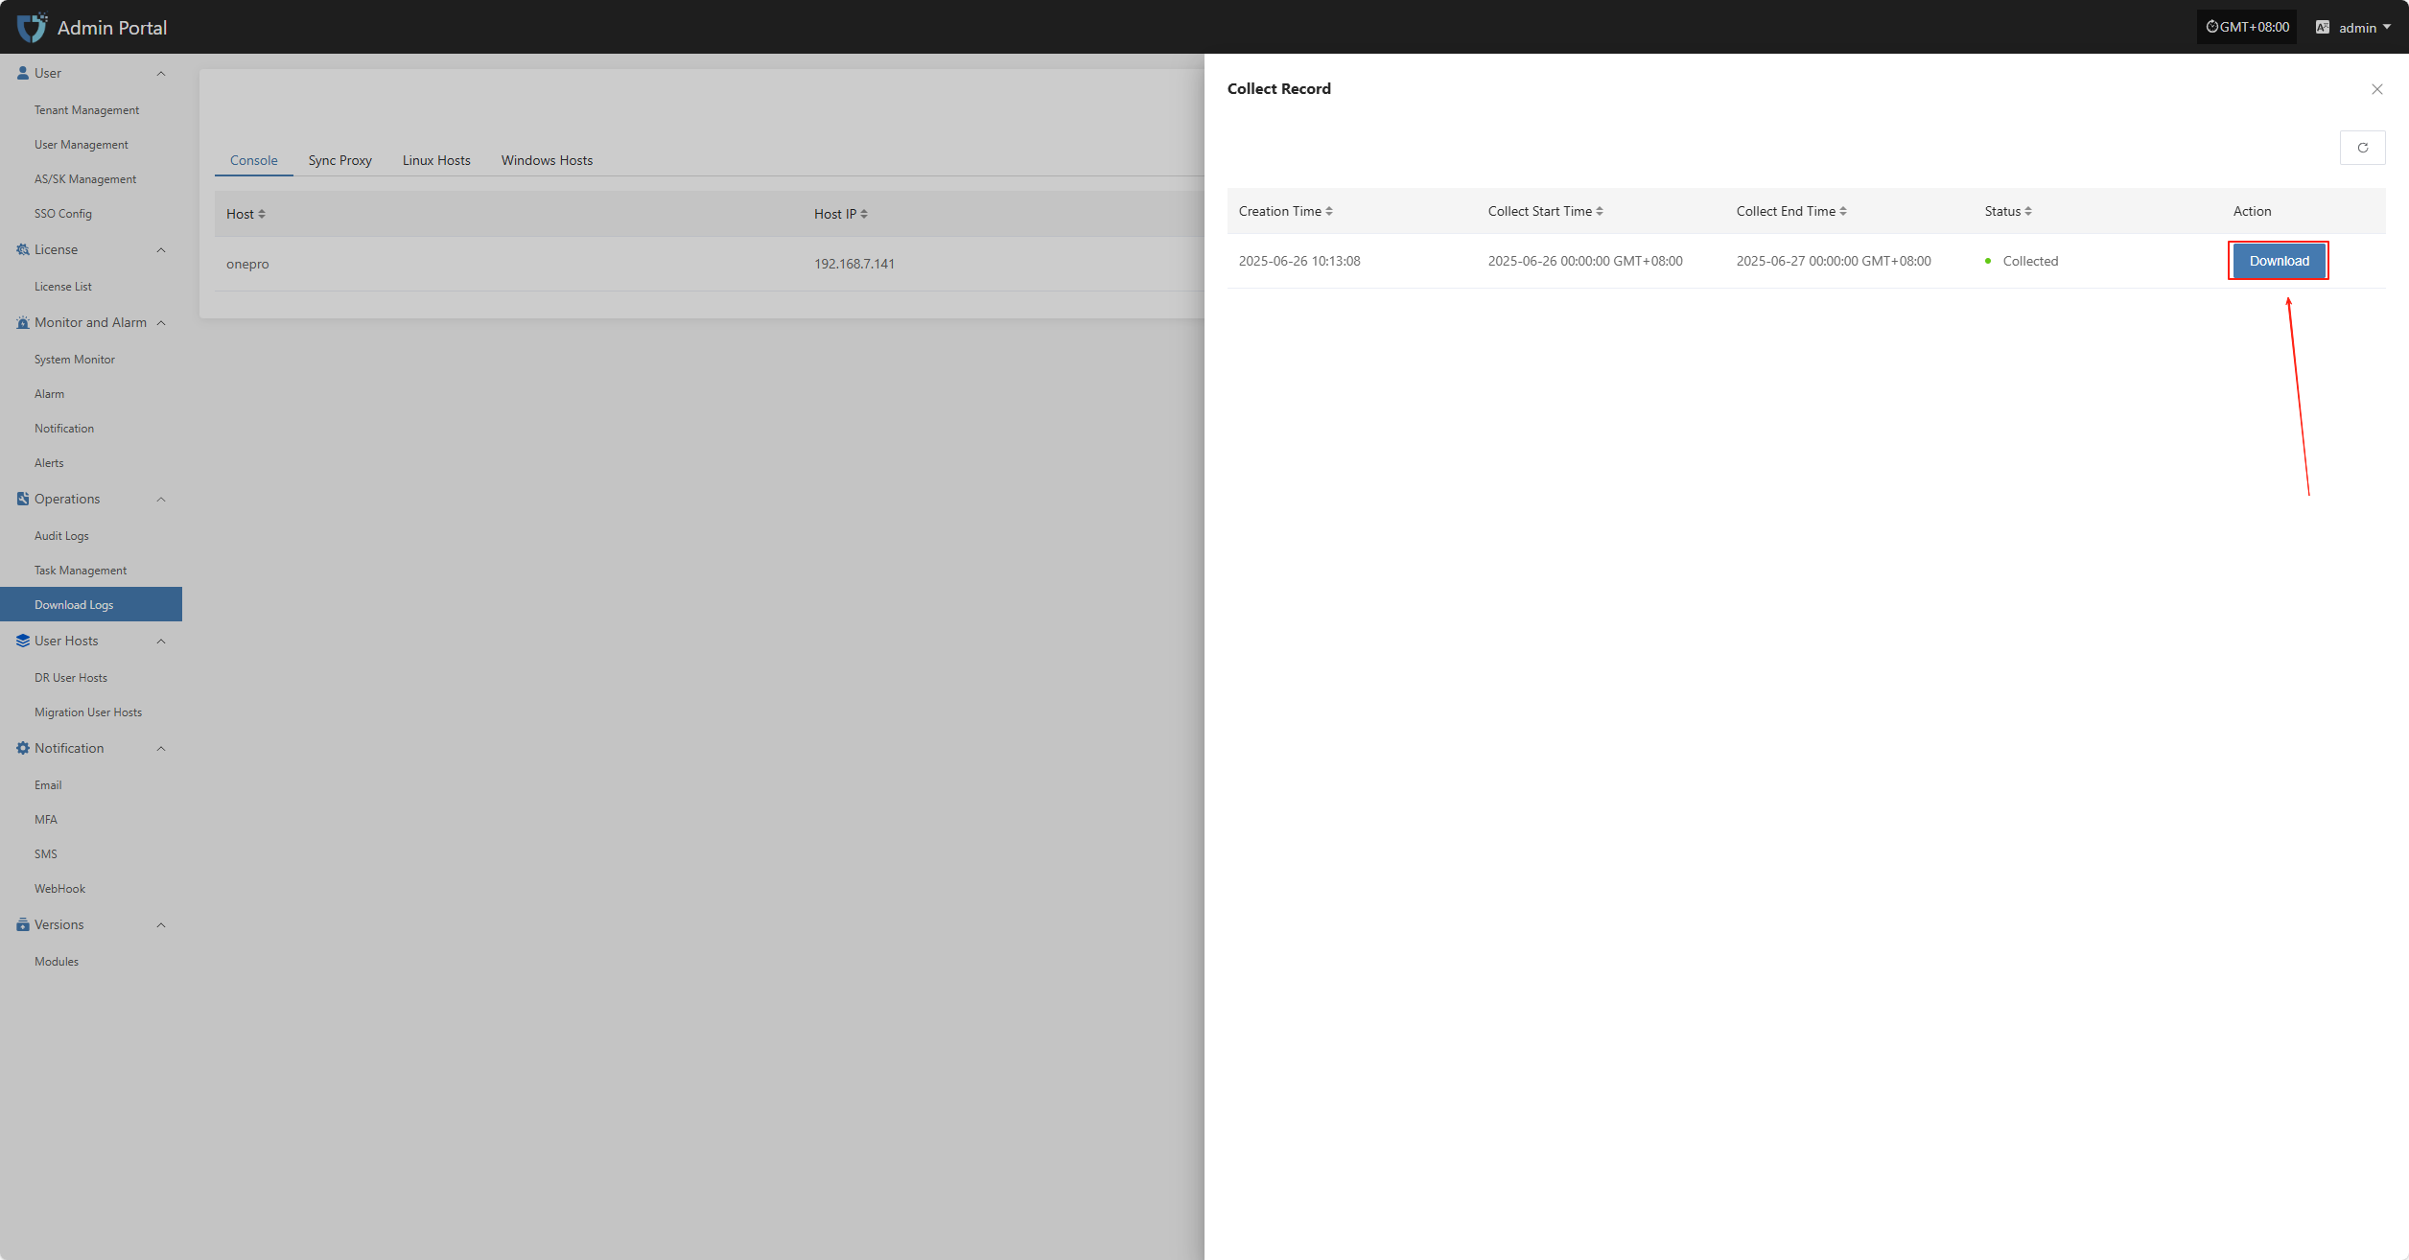This screenshot has width=2409, height=1260.
Task: Collapse the User Hosts section
Action: point(161,641)
